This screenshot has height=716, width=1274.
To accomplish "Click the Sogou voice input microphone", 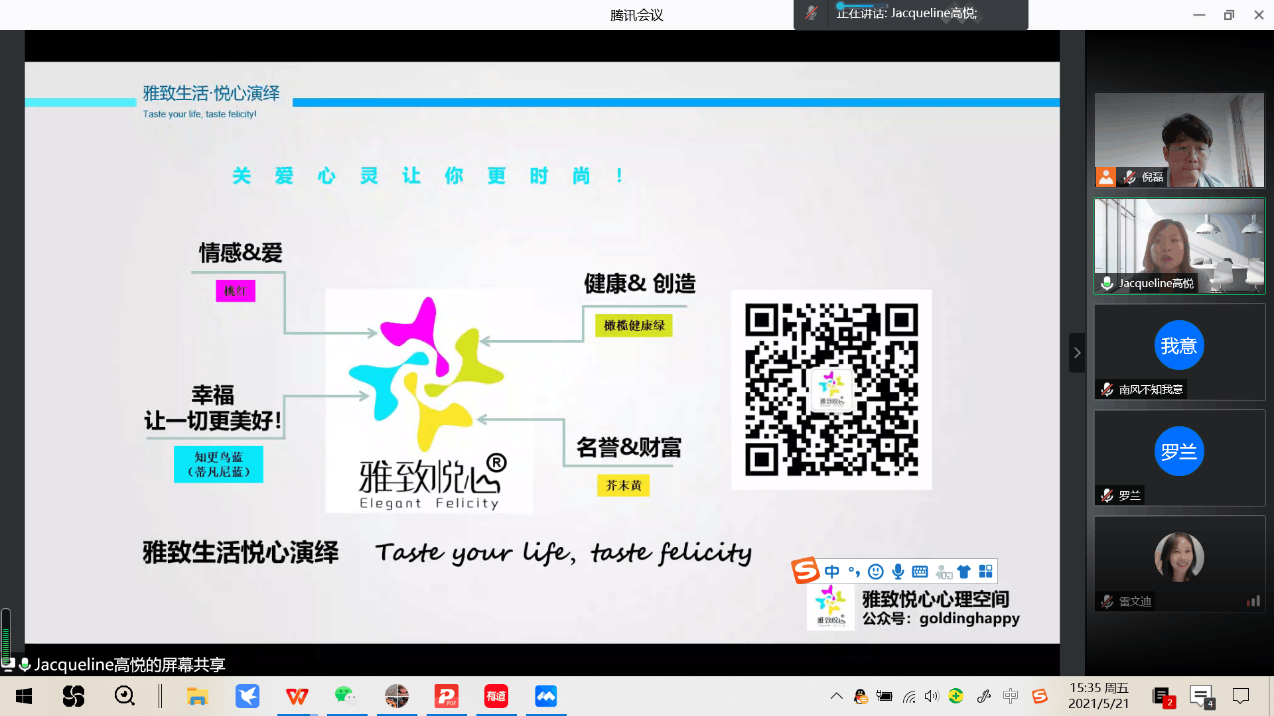I will (x=898, y=571).
